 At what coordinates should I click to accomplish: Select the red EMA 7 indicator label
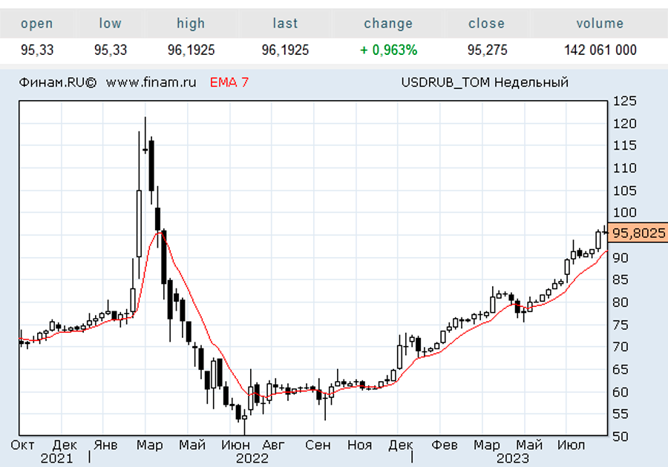click(x=229, y=82)
